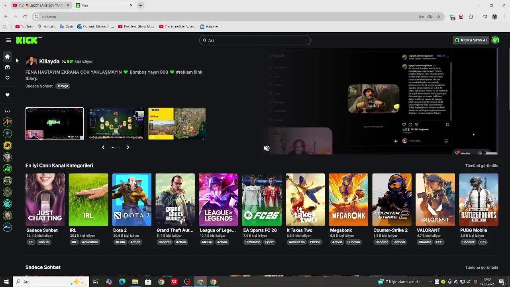This screenshot has height=287, width=510.
Task: Click the 'FPS' tag under VALORANT
Action: [439, 242]
